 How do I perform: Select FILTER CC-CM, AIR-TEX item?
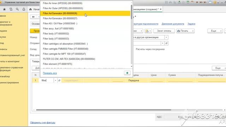pyautogui.click(x=85, y=59)
